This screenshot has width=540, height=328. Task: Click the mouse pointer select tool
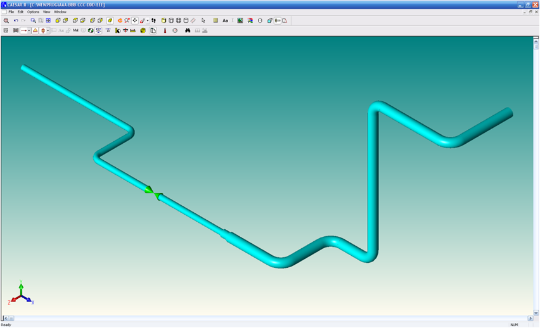(203, 21)
